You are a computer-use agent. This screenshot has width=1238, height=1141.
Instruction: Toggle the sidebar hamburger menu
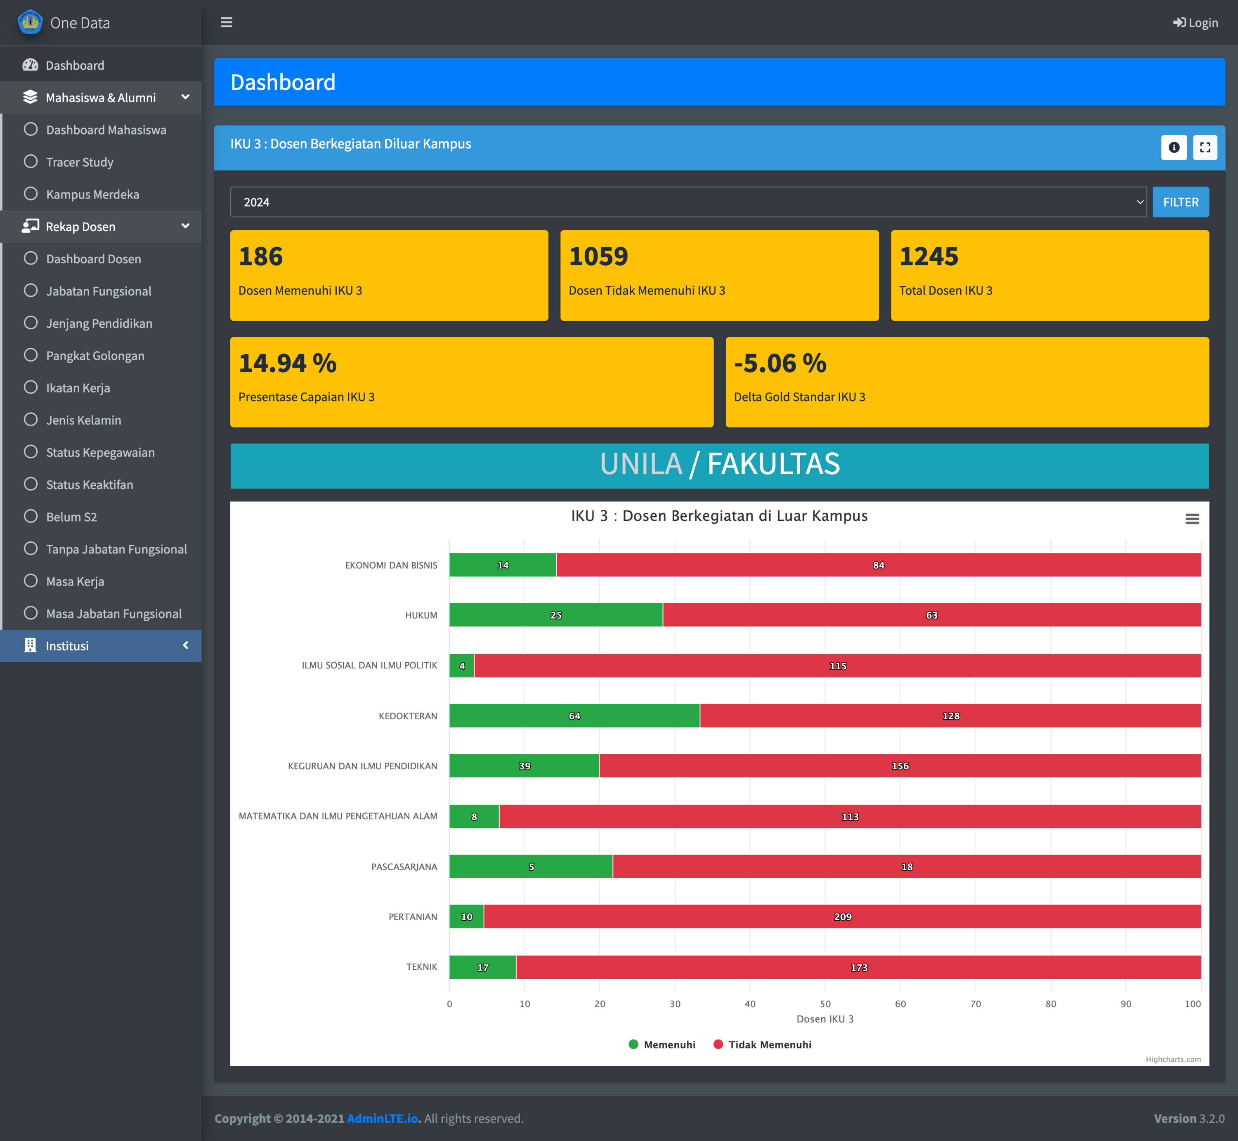[227, 22]
